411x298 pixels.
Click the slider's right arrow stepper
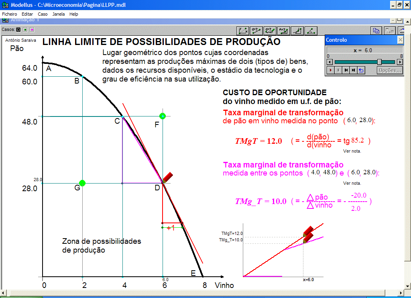tap(400, 62)
